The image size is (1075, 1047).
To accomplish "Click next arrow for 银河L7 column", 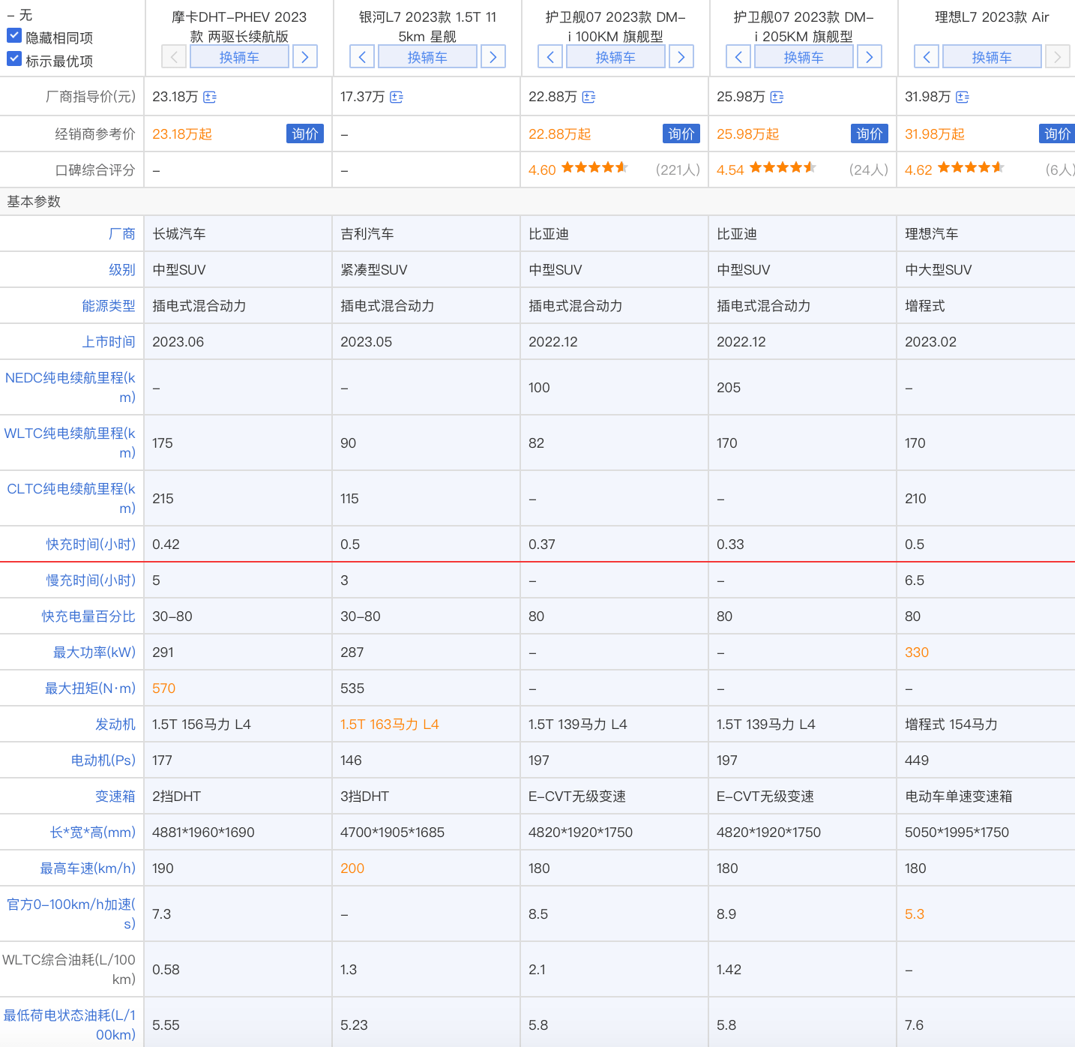I will point(493,57).
